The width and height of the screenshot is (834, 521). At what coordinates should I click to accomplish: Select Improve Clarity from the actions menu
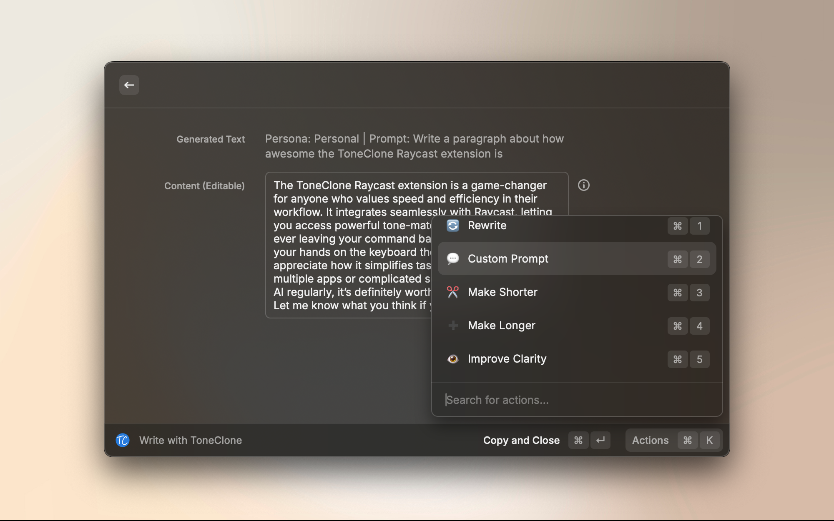[x=507, y=359]
